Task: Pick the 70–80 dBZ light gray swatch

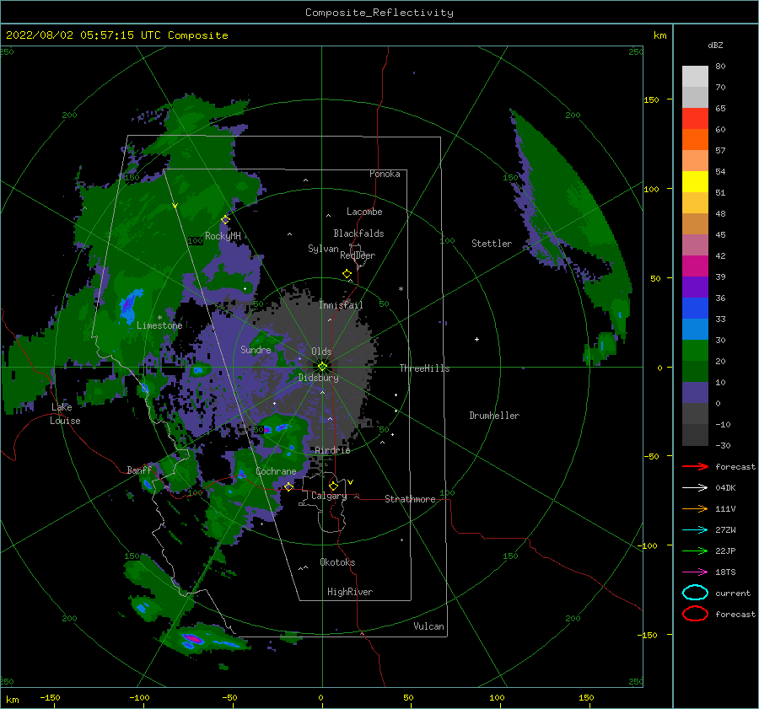Action: click(x=695, y=77)
